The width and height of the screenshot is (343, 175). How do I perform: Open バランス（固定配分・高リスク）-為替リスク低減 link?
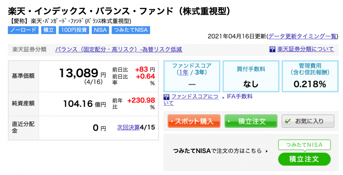pos(119,49)
